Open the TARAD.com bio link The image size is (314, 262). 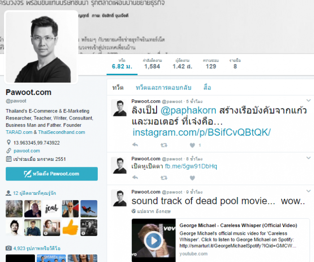click(19, 132)
